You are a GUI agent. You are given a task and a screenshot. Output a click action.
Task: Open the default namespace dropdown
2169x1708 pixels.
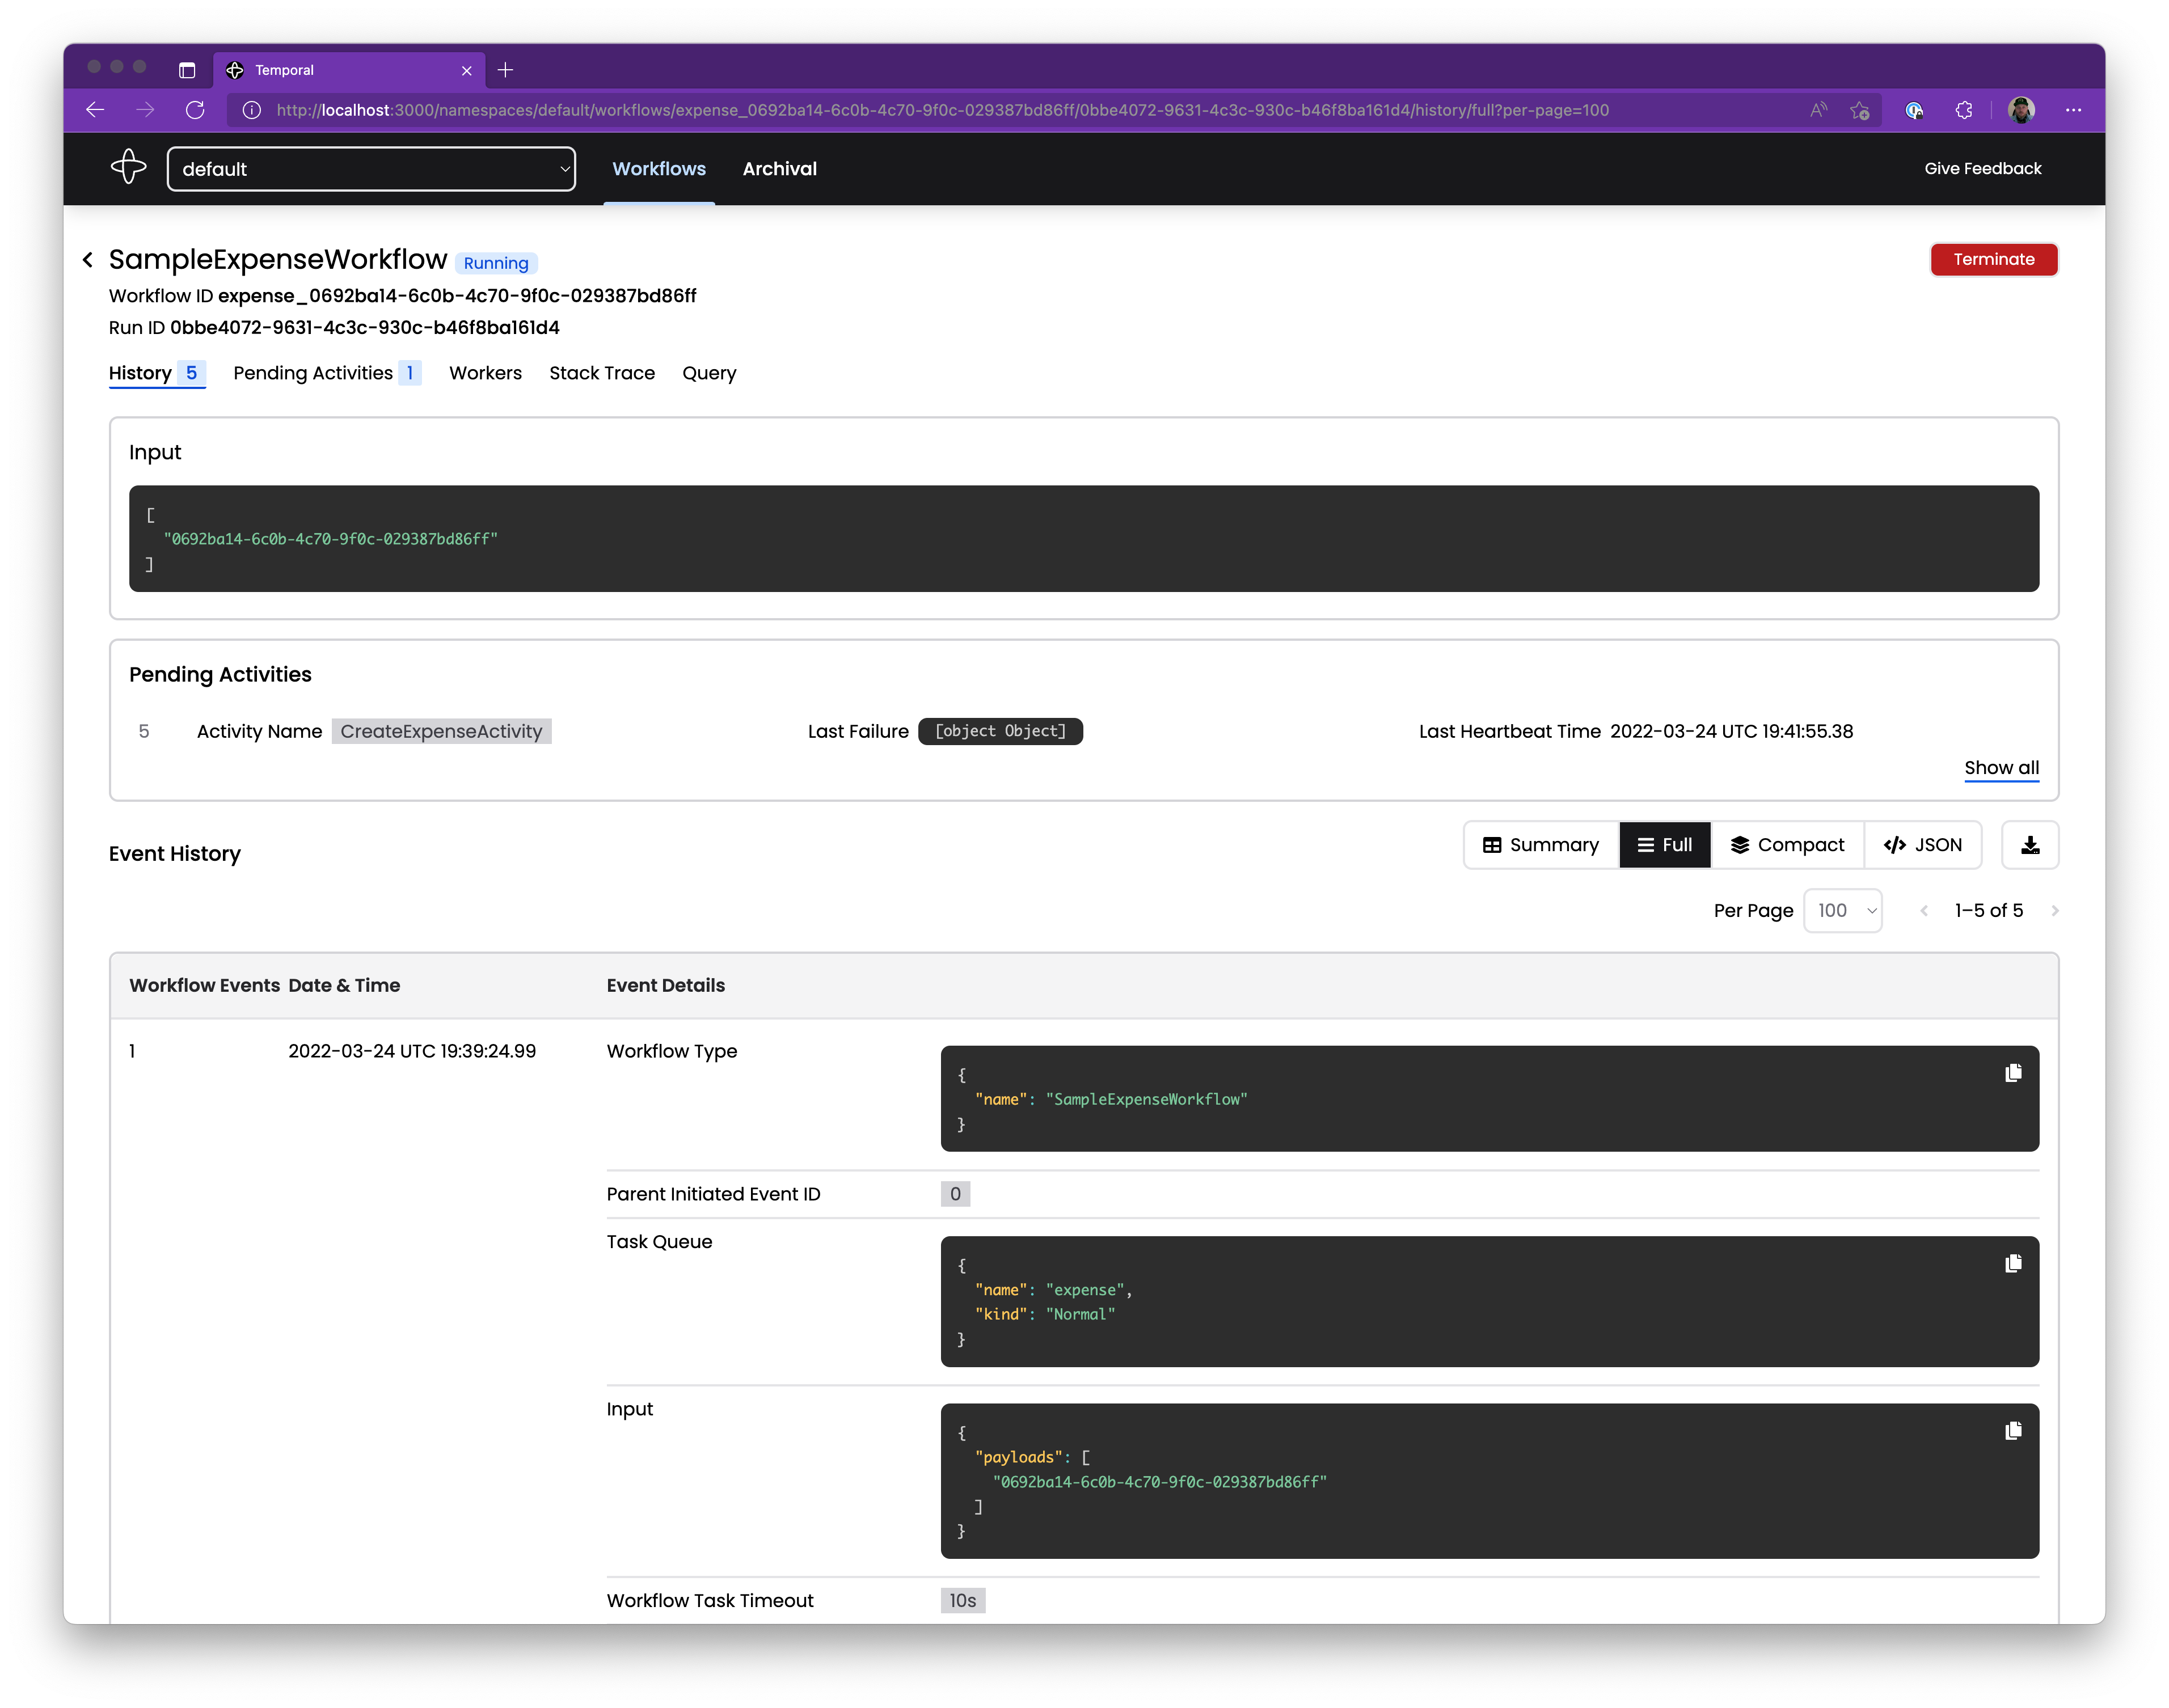click(371, 169)
